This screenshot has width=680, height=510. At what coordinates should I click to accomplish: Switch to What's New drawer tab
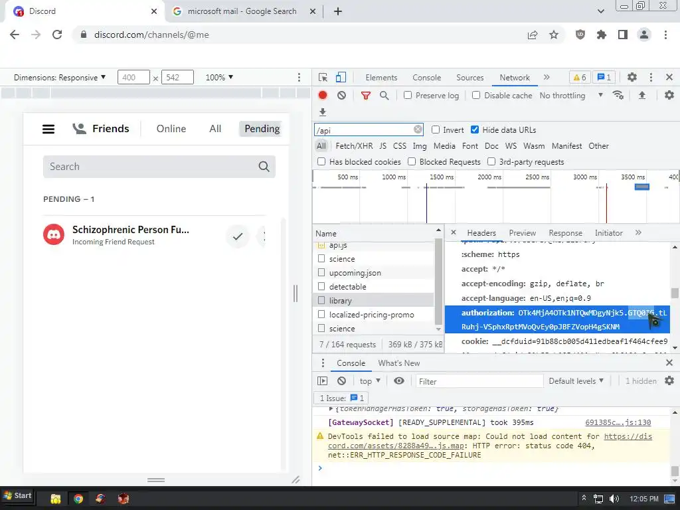click(398, 363)
